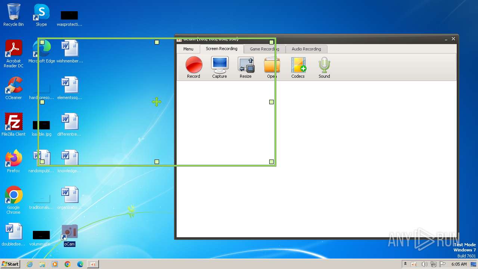
Task: Open the Start menu
Action: tap(10, 264)
